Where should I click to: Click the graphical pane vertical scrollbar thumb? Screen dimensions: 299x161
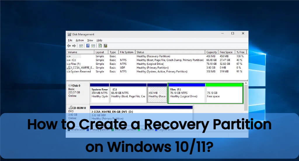pos(246,98)
